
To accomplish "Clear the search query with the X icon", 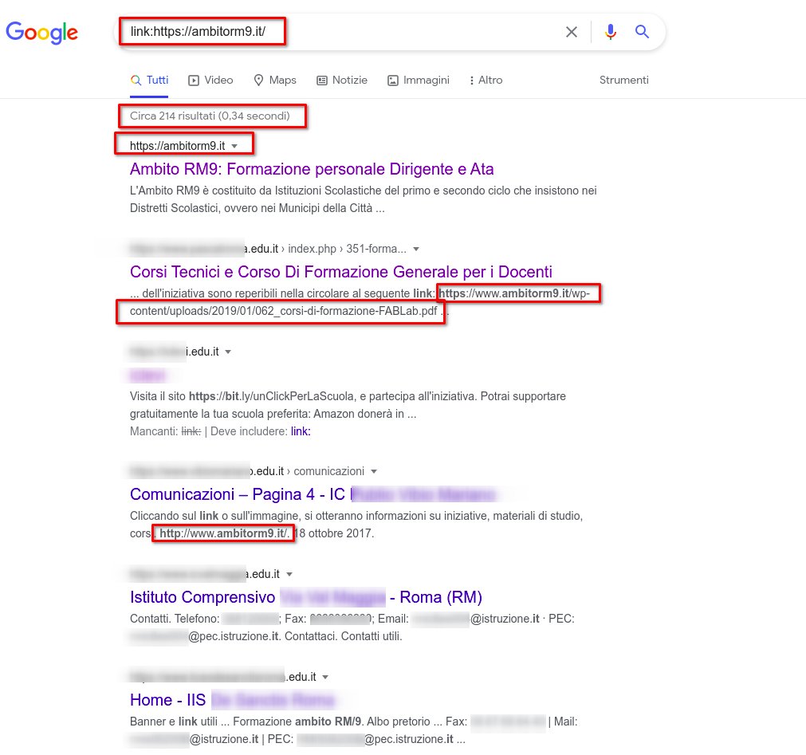I will coord(571,32).
